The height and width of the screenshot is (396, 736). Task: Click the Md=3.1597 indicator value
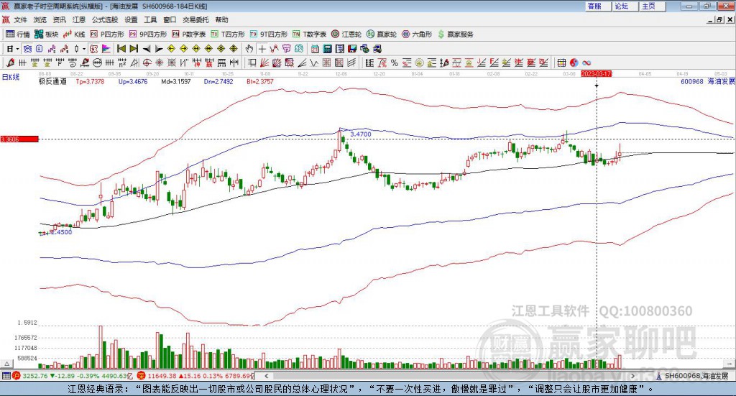pos(176,81)
